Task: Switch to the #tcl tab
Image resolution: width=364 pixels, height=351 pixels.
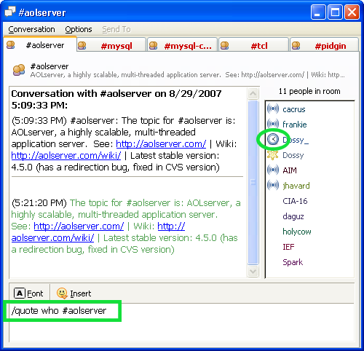Action: 254,45
